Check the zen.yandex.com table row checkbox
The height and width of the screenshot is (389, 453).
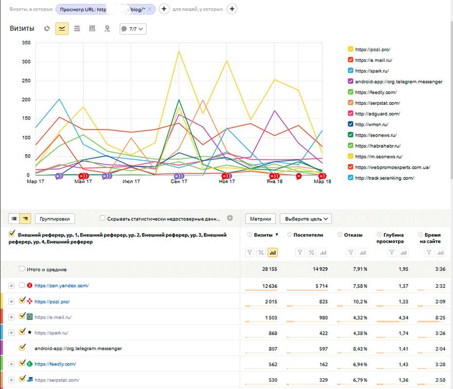tap(21, 285)
